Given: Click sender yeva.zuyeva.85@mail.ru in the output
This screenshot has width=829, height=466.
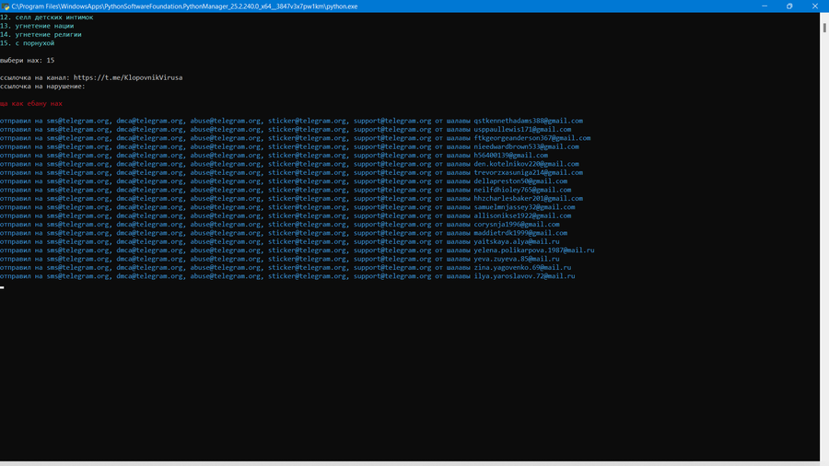Looking at the screenshot, I should pyautogui.click(x=517, y=259).
